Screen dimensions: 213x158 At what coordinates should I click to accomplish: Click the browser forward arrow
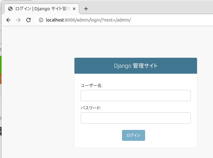point(18,20)
